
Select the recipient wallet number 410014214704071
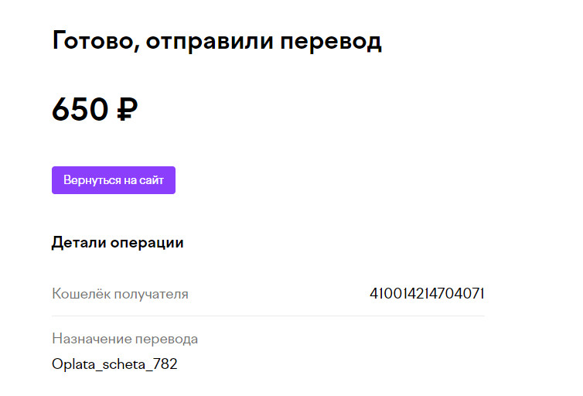(427, 294)
